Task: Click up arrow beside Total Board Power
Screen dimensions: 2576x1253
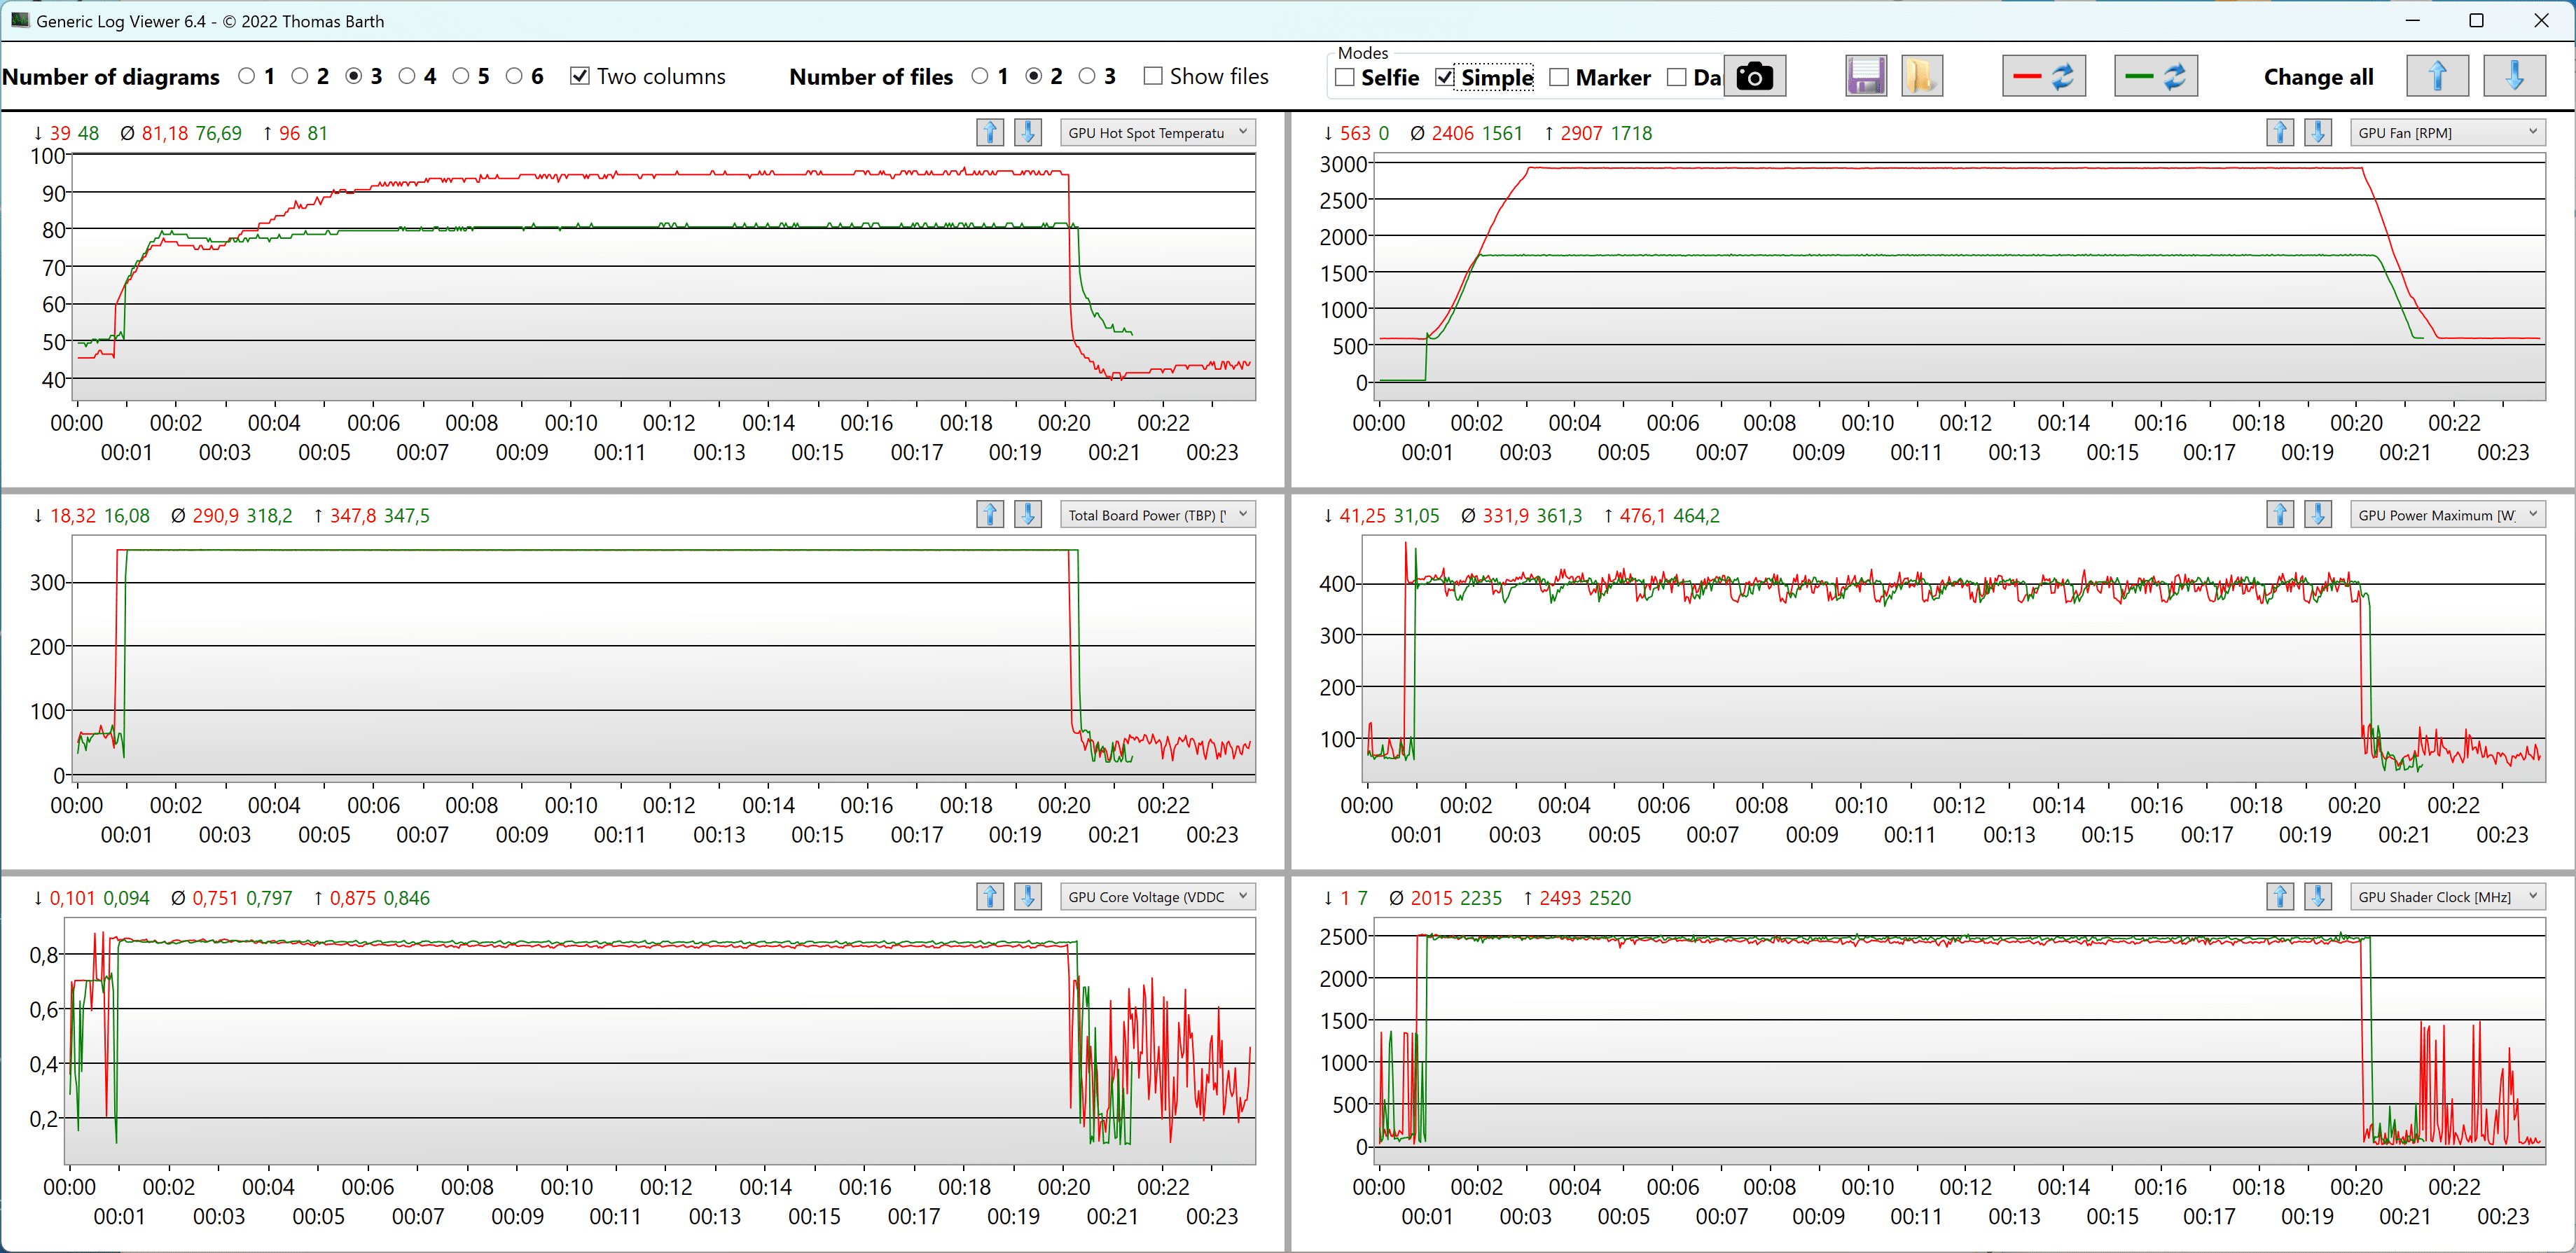Action: [x=990, y=514]
